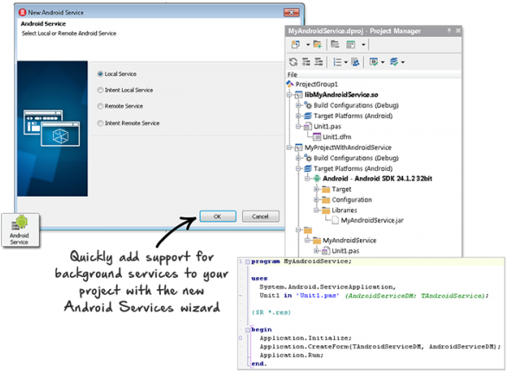The height and width of the screenshot is (371, 506).
Task: Click the New project icon in Project Manager
Action: (x=296, y=44)
